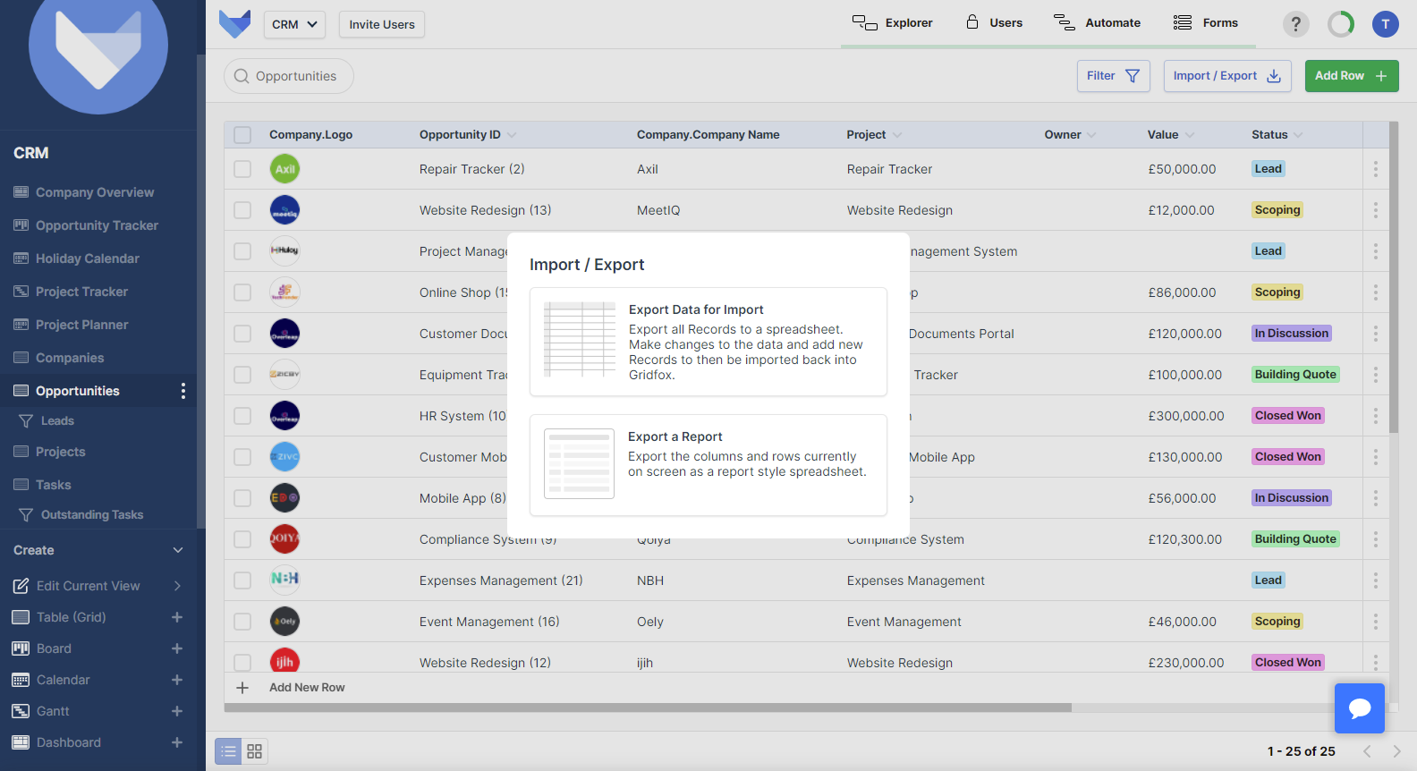Click the Axil company logo thumbnail

point(284,169)
